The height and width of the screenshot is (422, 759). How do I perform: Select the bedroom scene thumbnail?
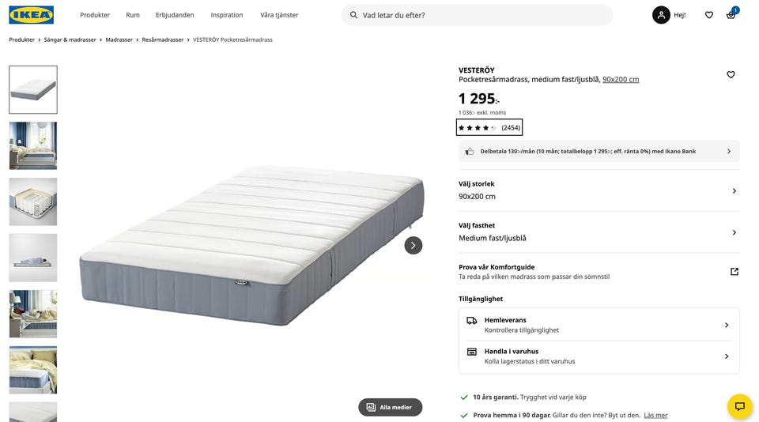pos(33,145)
